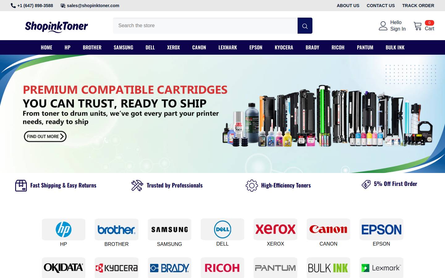445x278 pixels.
Task: Select the Bulk Ink brand logo tile
Action: pos(328,268)
